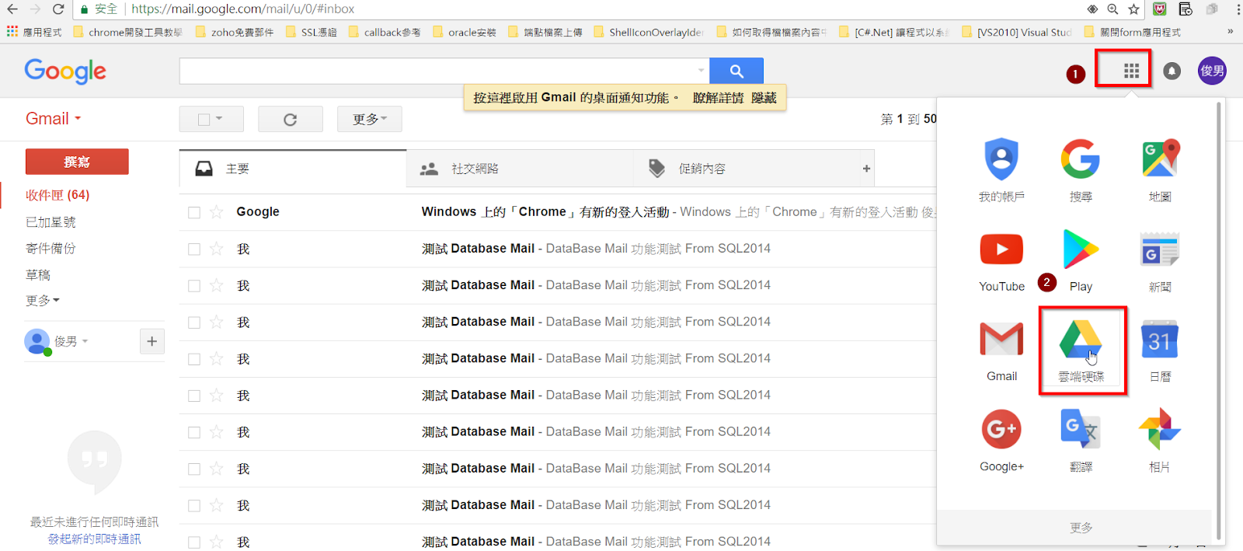The image size is (1243, 551).
Task: Check the fifth email row checkbox
Action: click(x=194, y=359)
